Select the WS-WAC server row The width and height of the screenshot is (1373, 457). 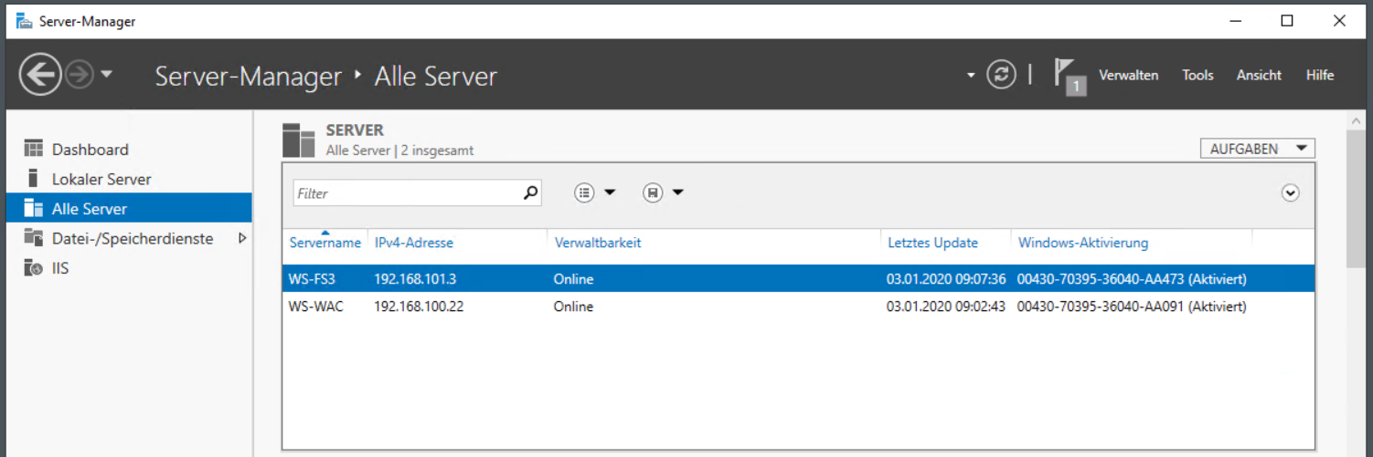tap(798, 306)
